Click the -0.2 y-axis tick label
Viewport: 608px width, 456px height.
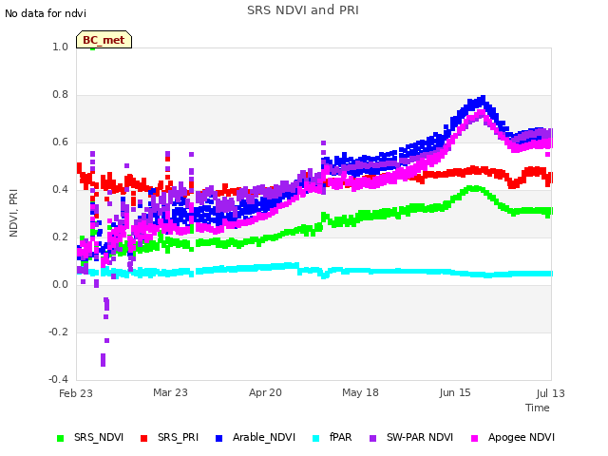coord(58,332)
